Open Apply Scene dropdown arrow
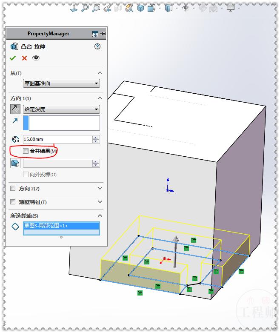280x333 pixels. [x=222, y=8]
